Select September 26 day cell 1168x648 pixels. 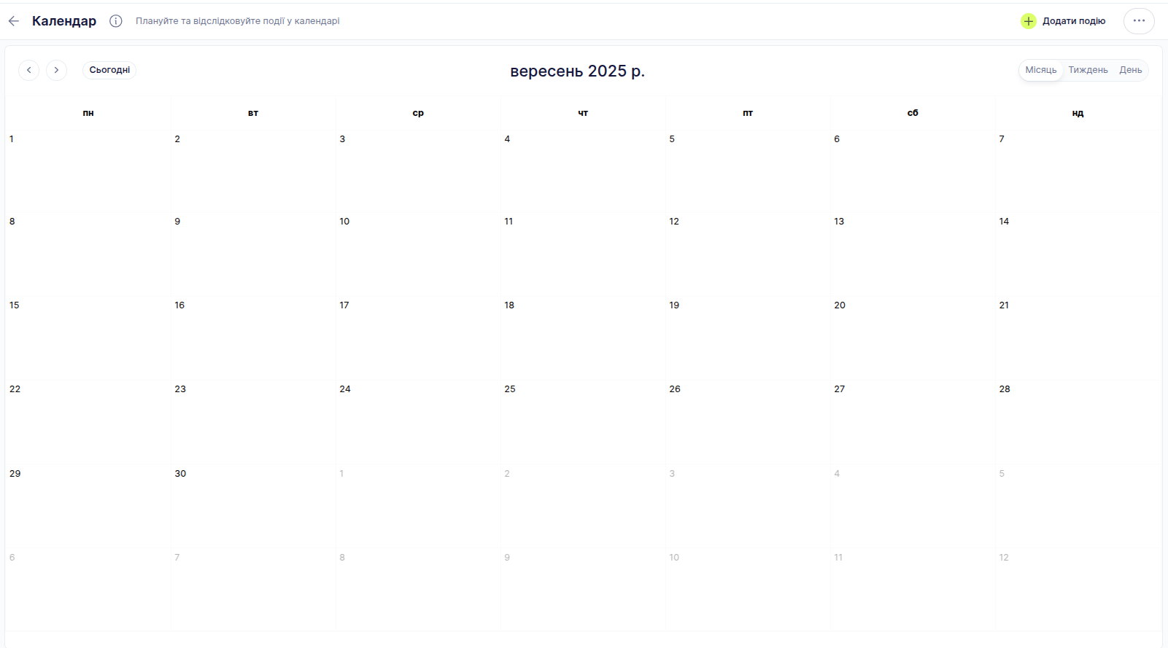pyautogui.click(x=748, y=422)
